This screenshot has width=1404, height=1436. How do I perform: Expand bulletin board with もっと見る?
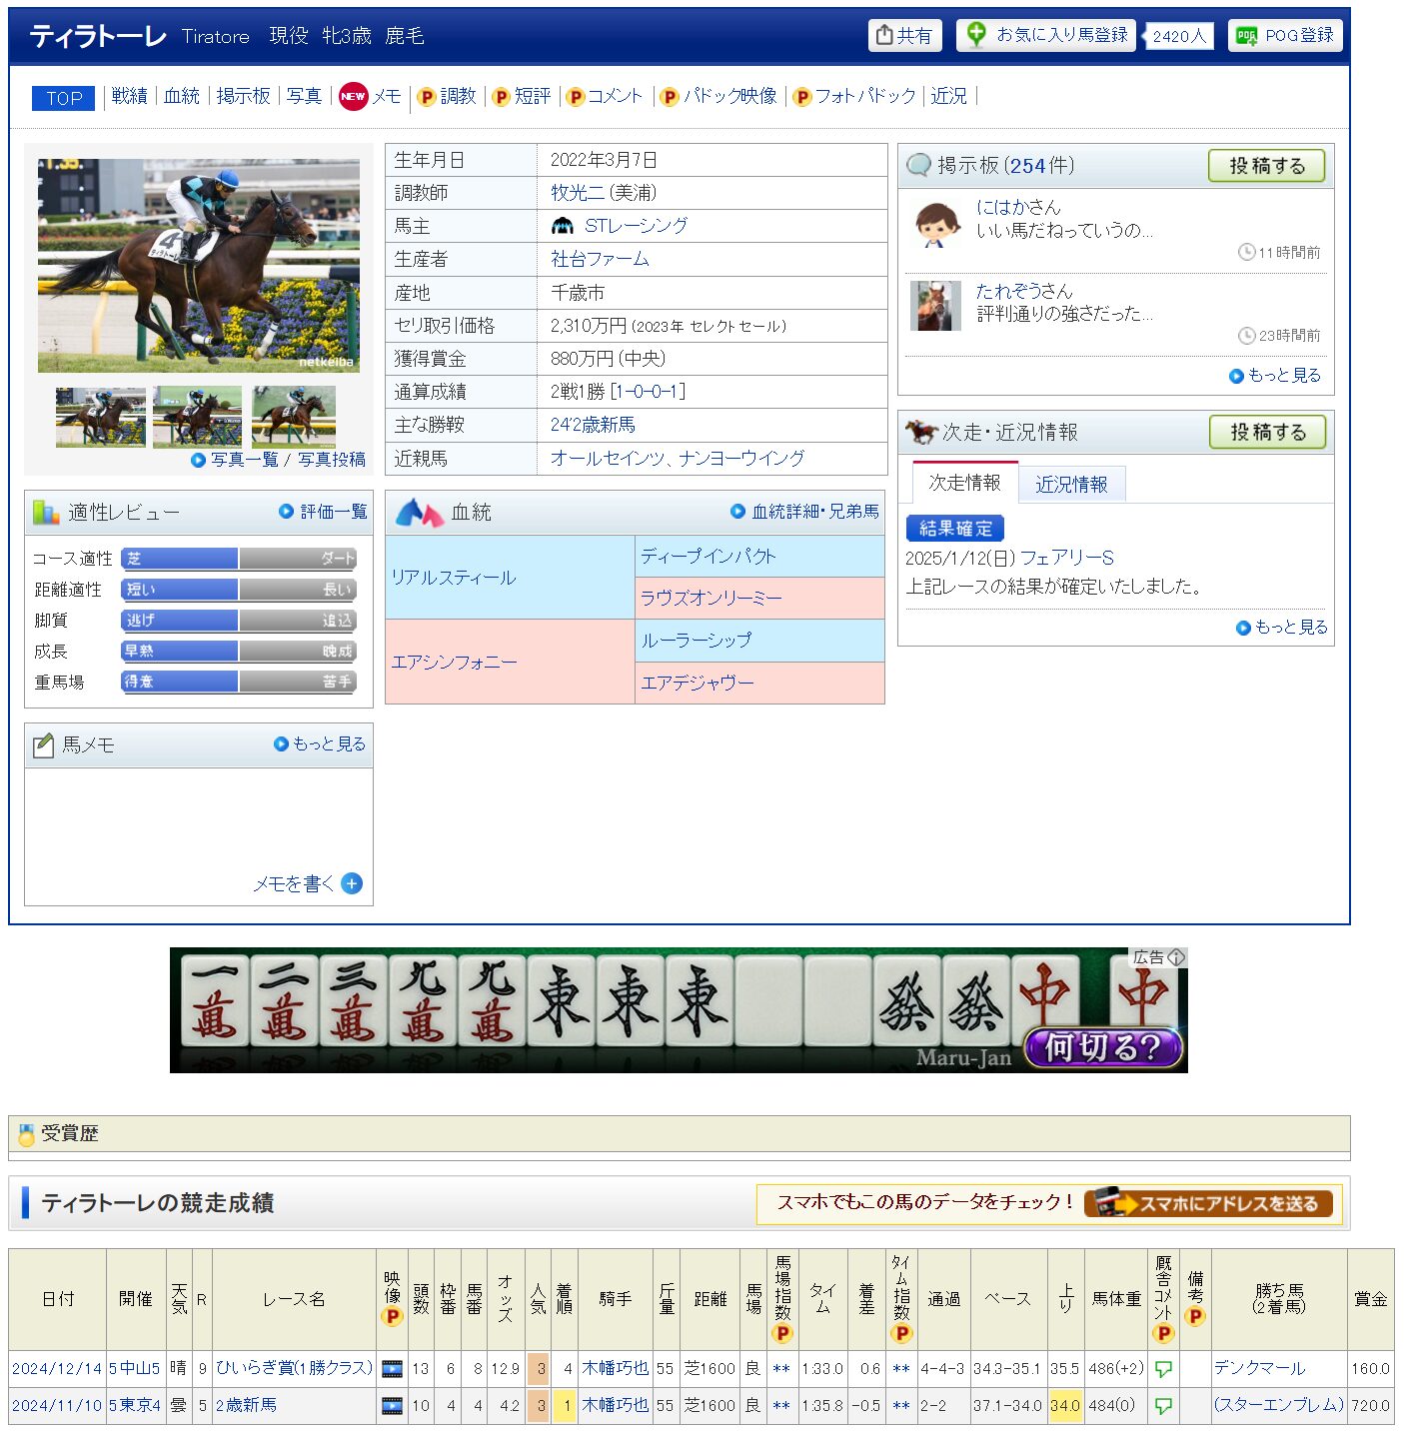[x=1275, y=375]
